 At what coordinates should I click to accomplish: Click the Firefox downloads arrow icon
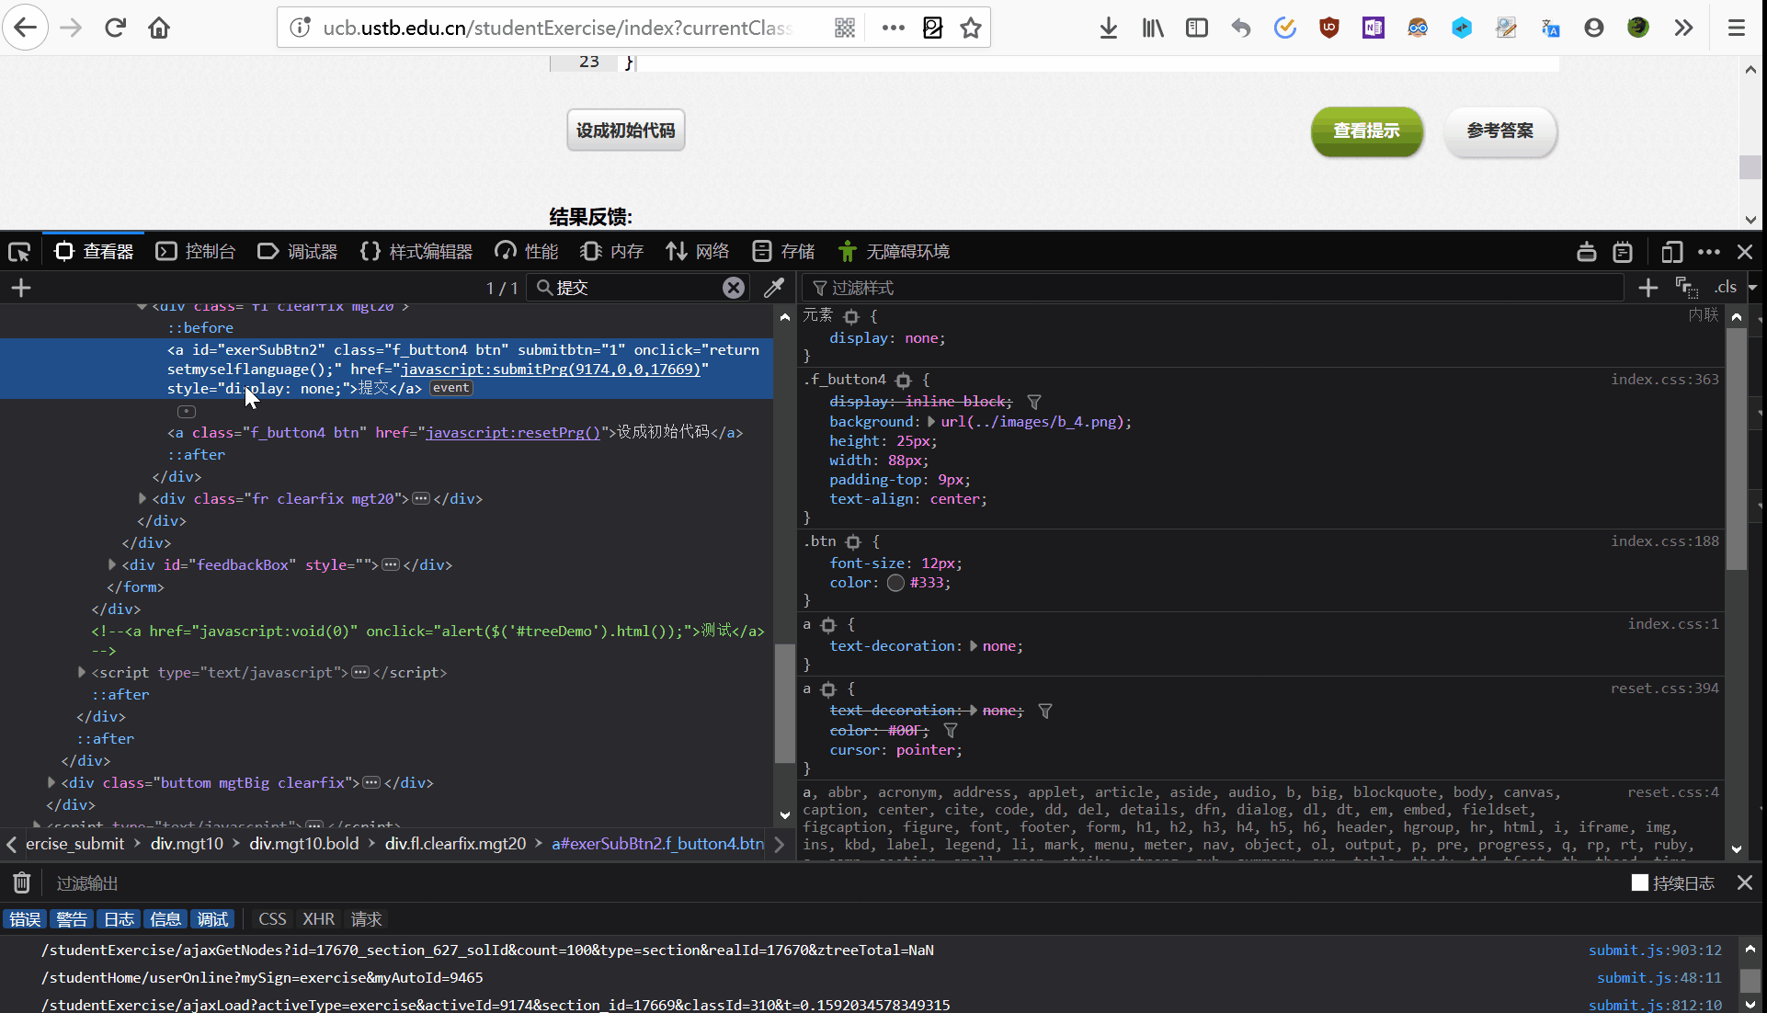(1109, 28)
